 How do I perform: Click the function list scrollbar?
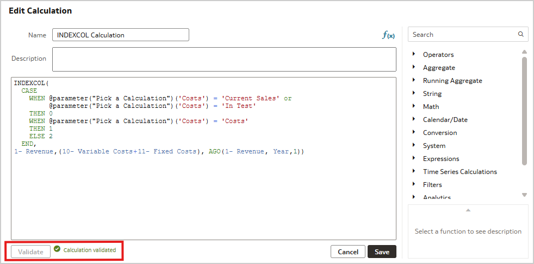coord(524,108)
